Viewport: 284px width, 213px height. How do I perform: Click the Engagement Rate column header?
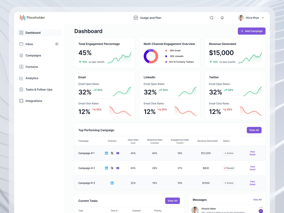[x=180, y=141]
